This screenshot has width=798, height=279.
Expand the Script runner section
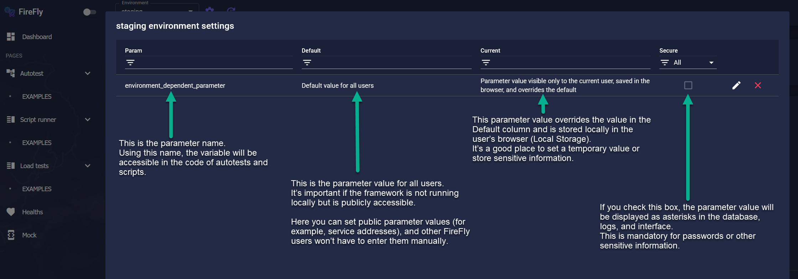click(x=88, y=119)
